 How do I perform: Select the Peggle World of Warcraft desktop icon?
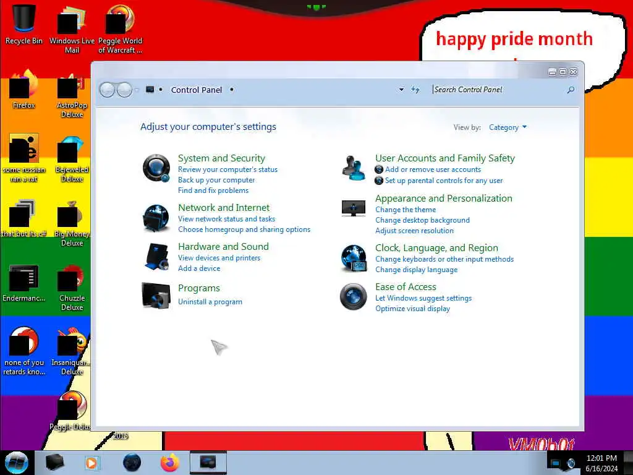click(120, 29)
